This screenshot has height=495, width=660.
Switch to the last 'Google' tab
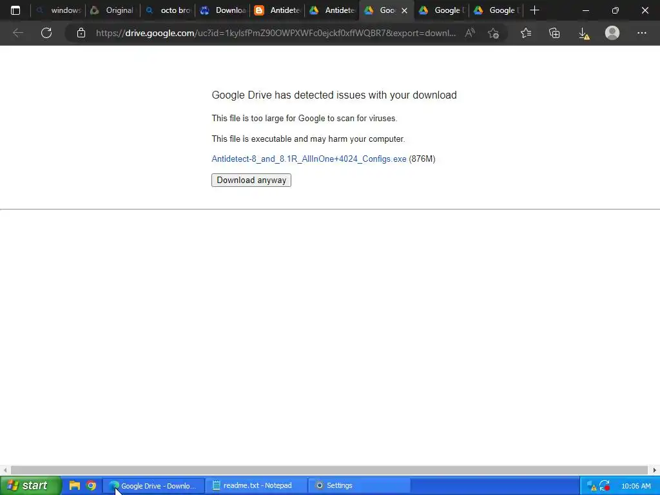click(496, 10)
